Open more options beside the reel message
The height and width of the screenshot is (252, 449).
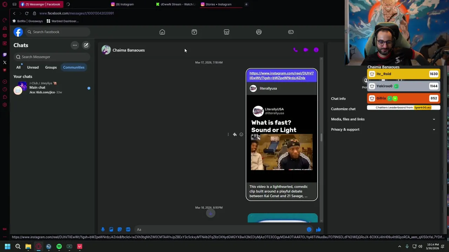click(x=228, y=134)
